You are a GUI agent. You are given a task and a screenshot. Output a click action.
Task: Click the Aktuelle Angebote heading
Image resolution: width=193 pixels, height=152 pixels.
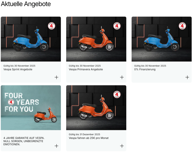[x=26, y=4]
